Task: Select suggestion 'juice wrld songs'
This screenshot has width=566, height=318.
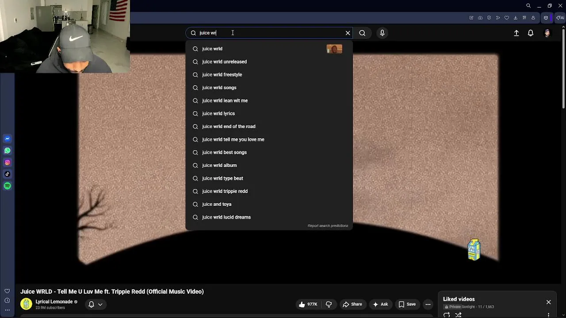Action: point(269,87)
